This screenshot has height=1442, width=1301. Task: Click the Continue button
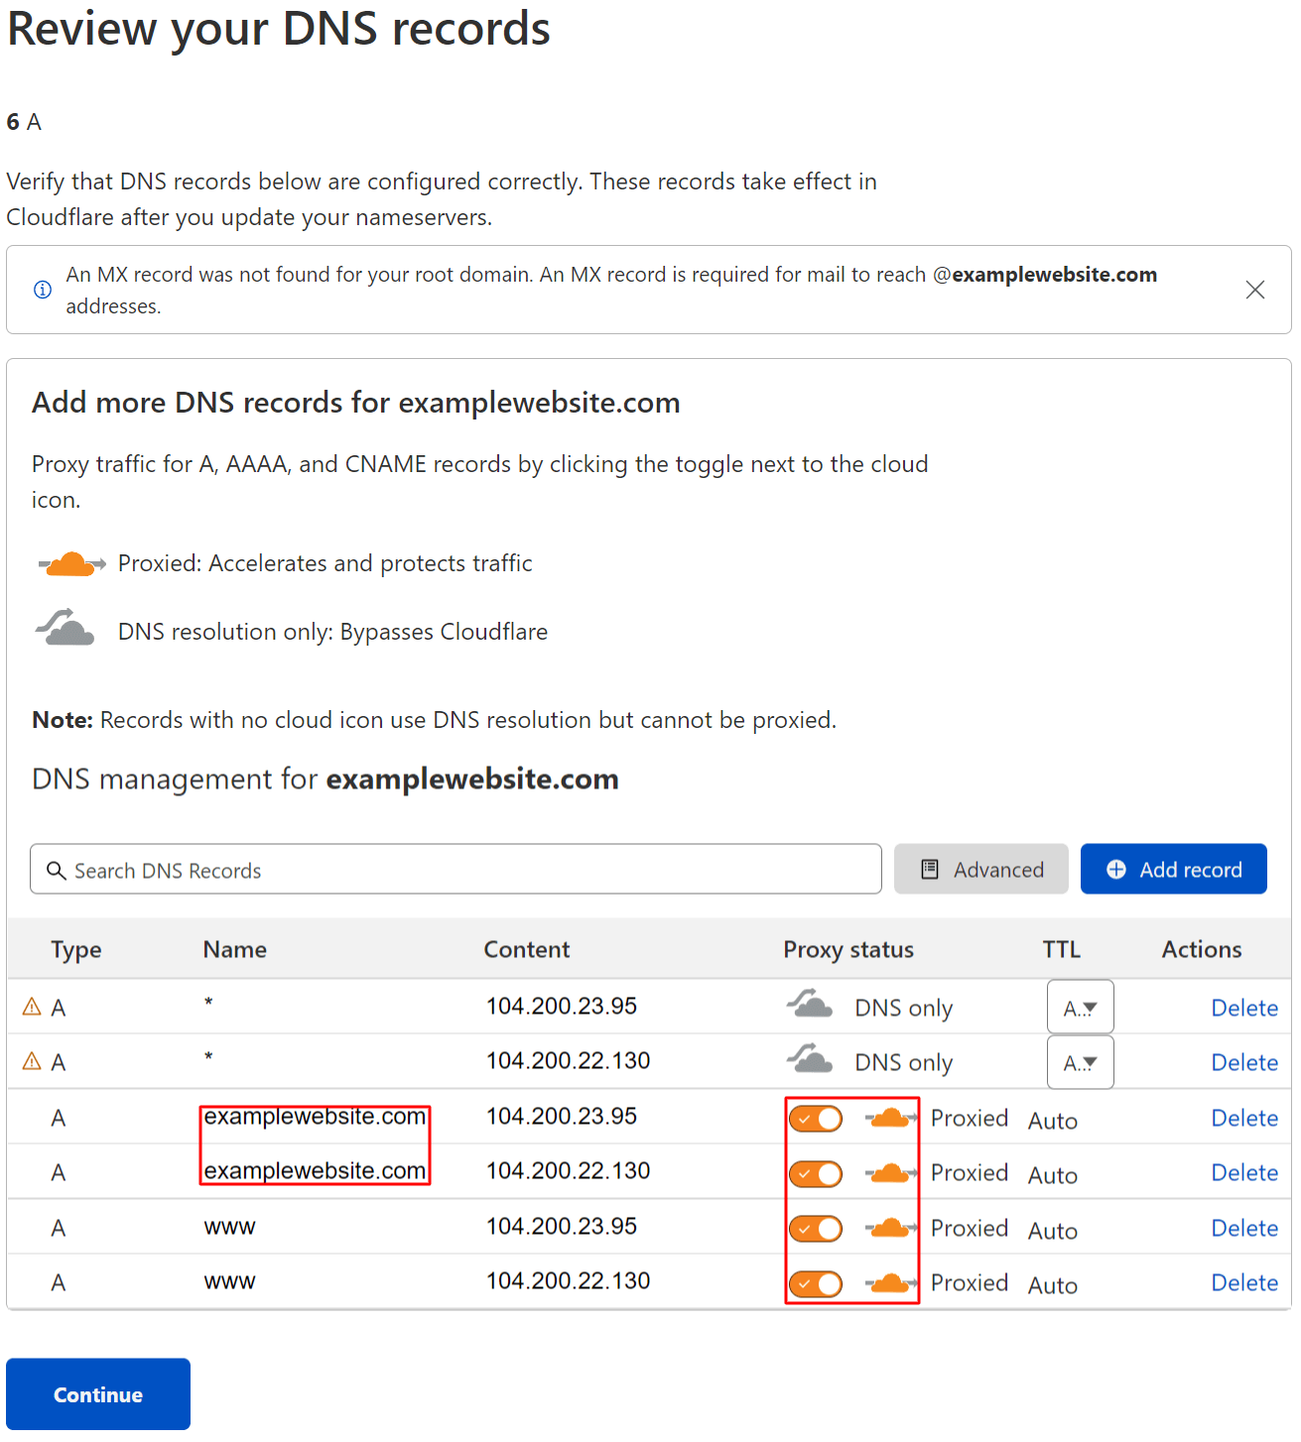click(98, 1393)
